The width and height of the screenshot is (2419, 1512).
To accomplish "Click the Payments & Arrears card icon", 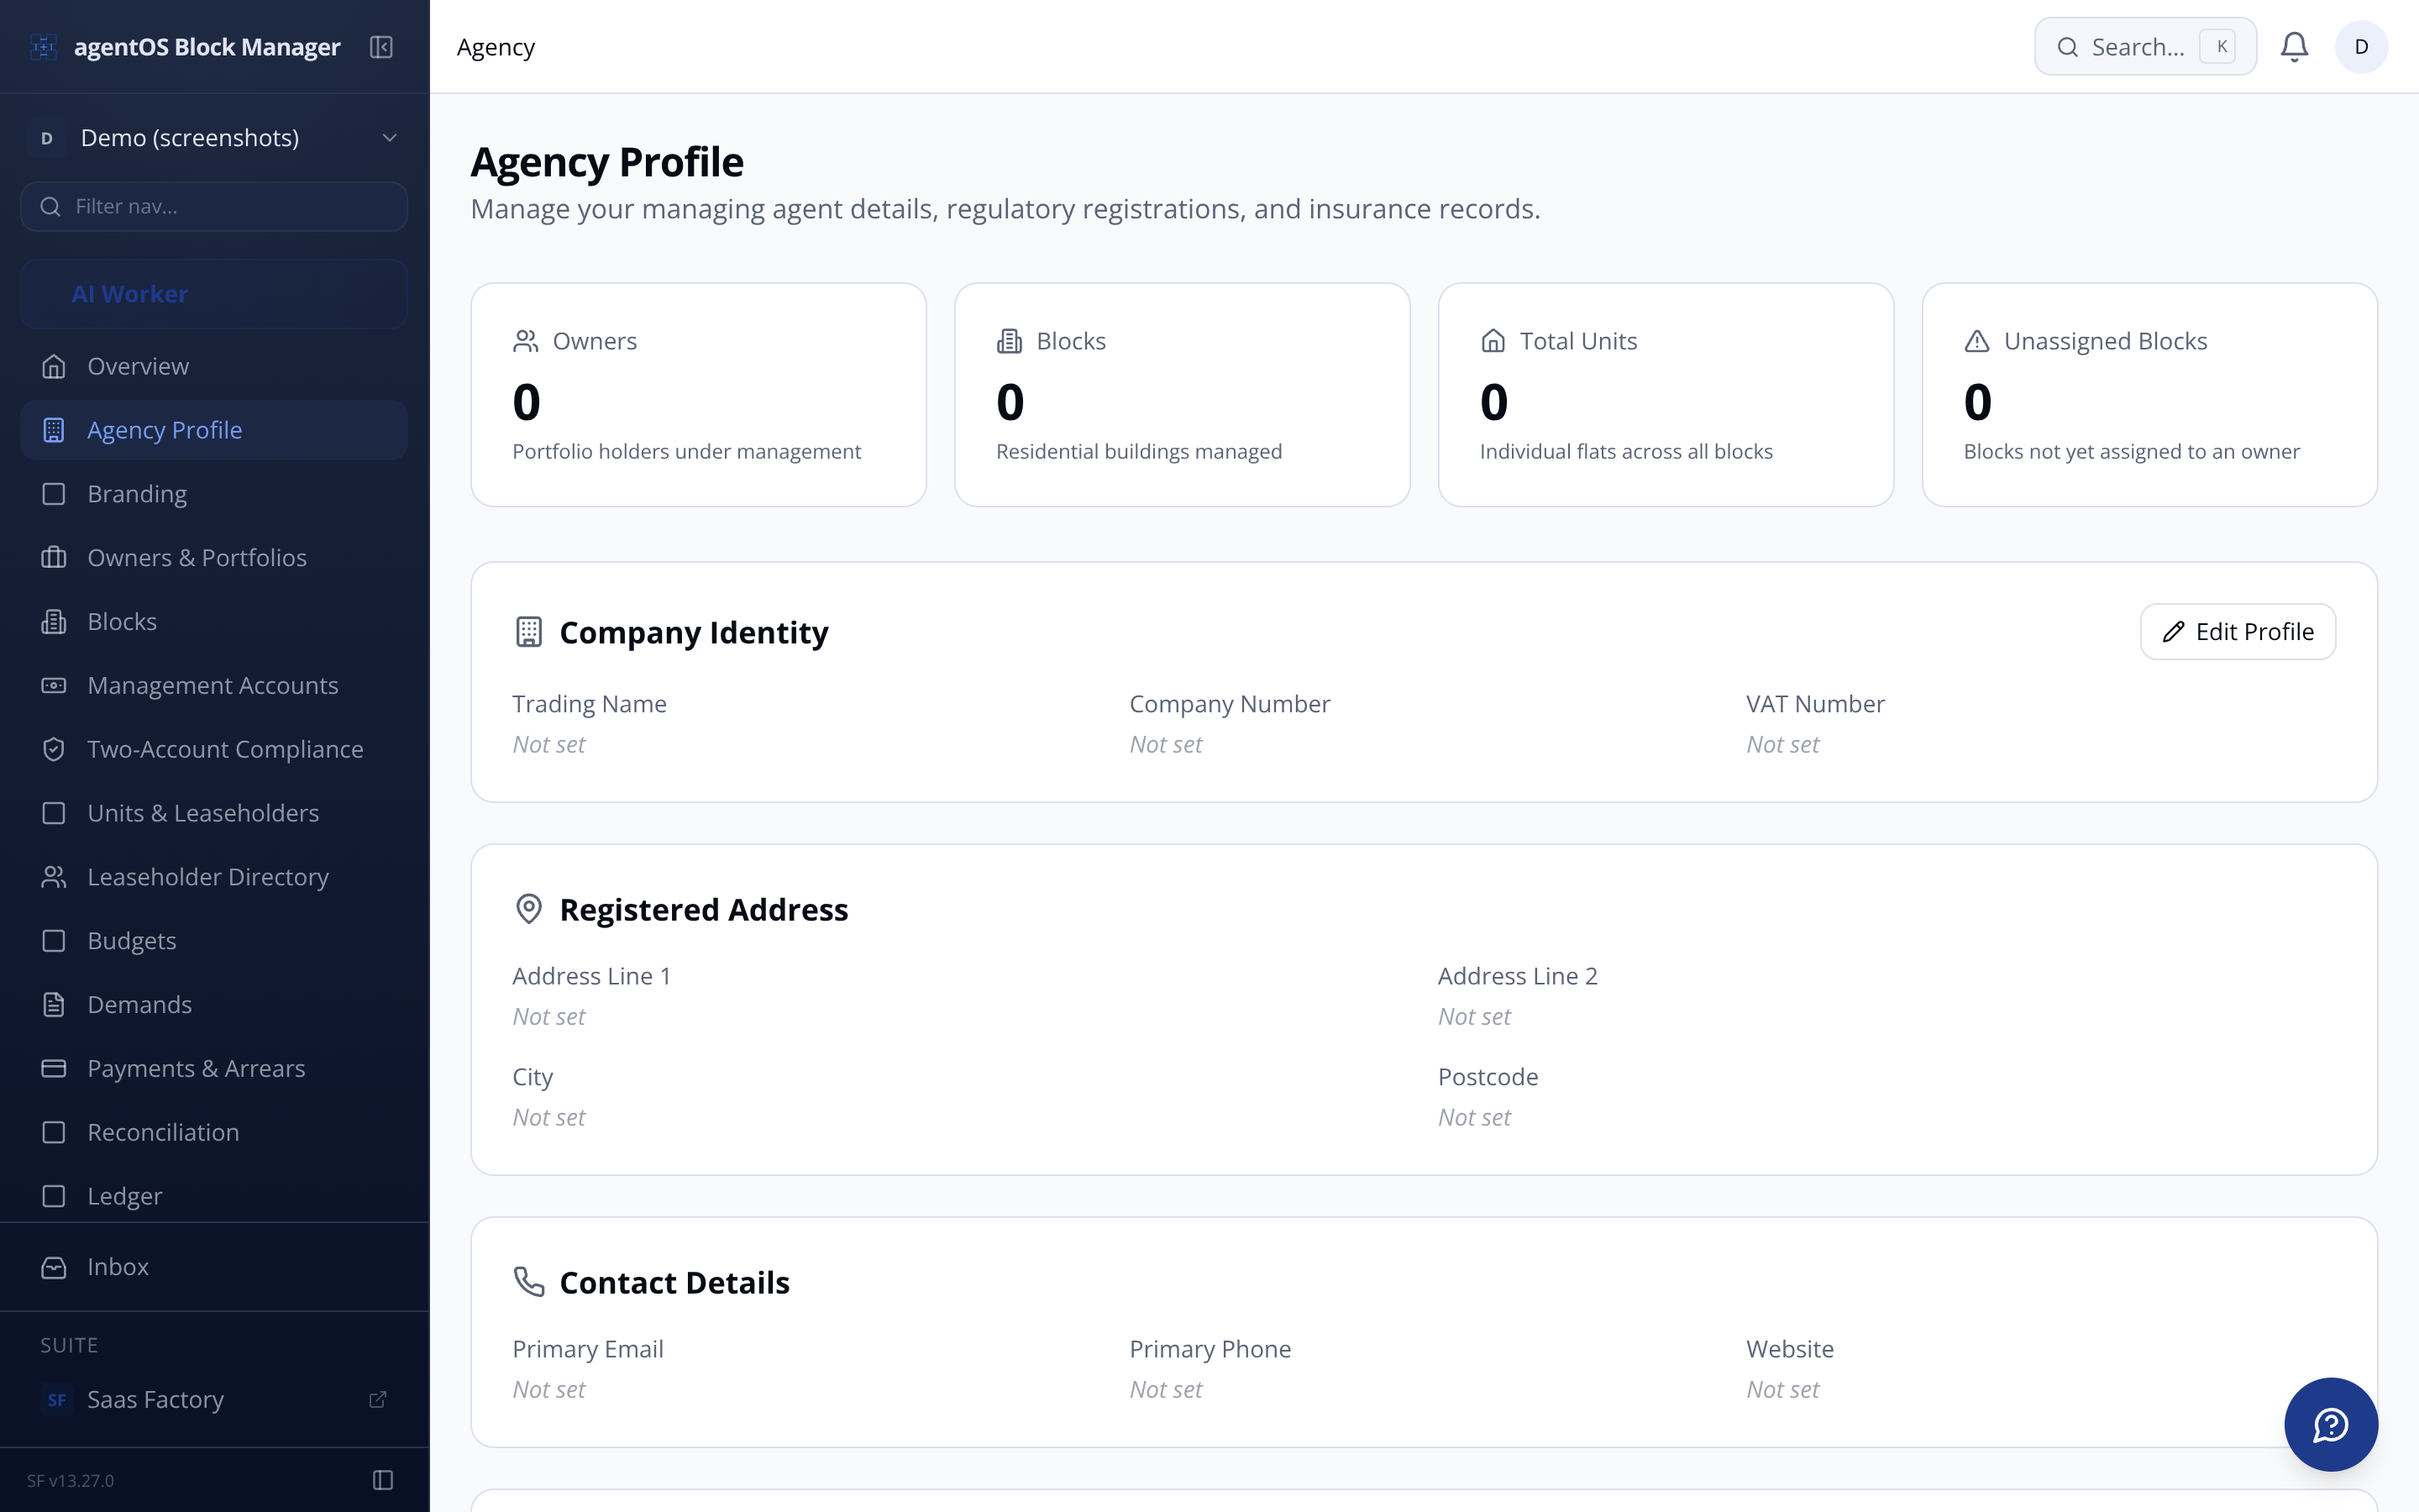I will 54,1068.
